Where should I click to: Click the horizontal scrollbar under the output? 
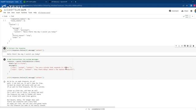tap(58, 107)
